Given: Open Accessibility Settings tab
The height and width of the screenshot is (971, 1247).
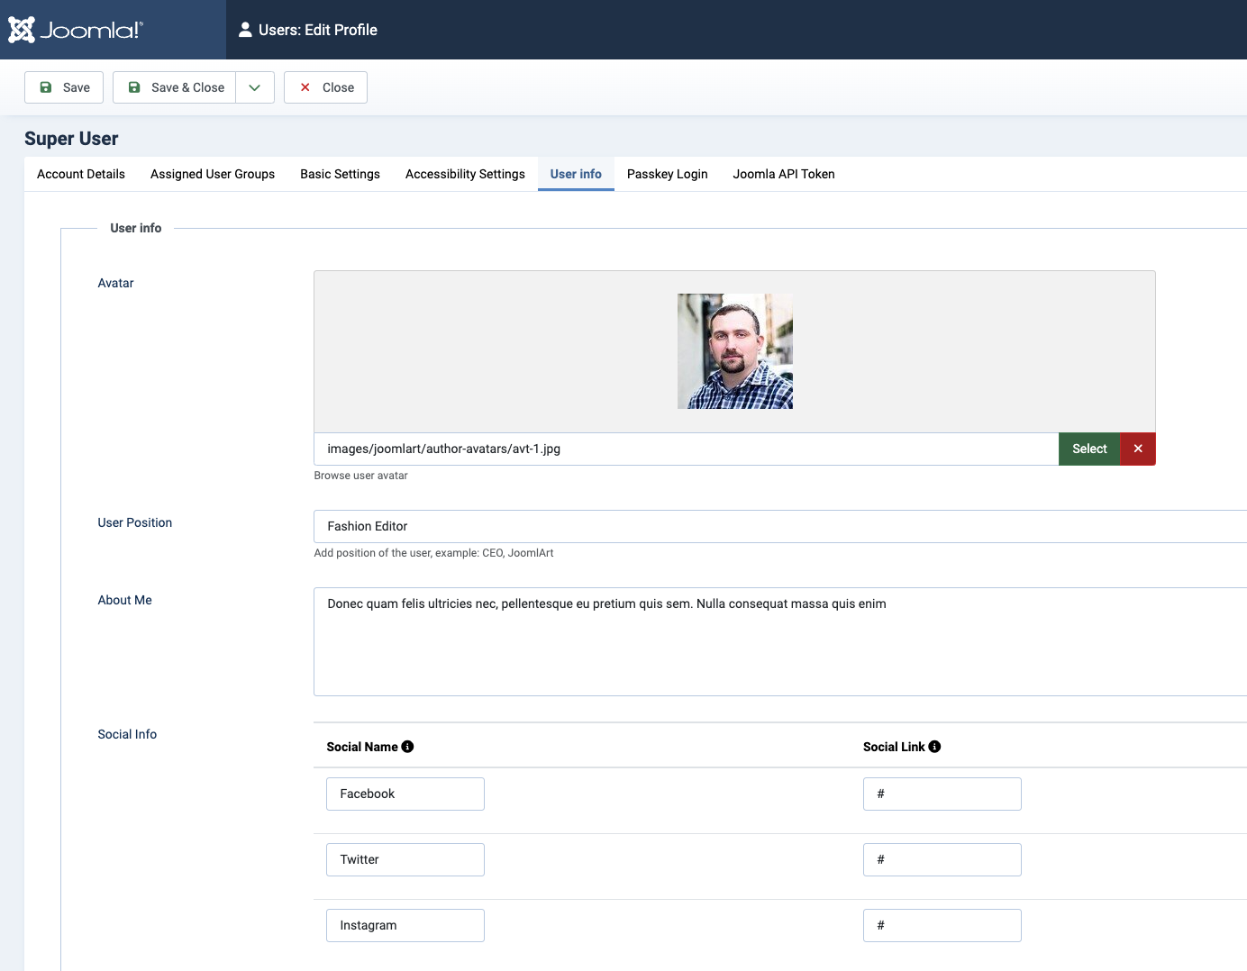Looking at the screenshot, I should click(465, 174).
